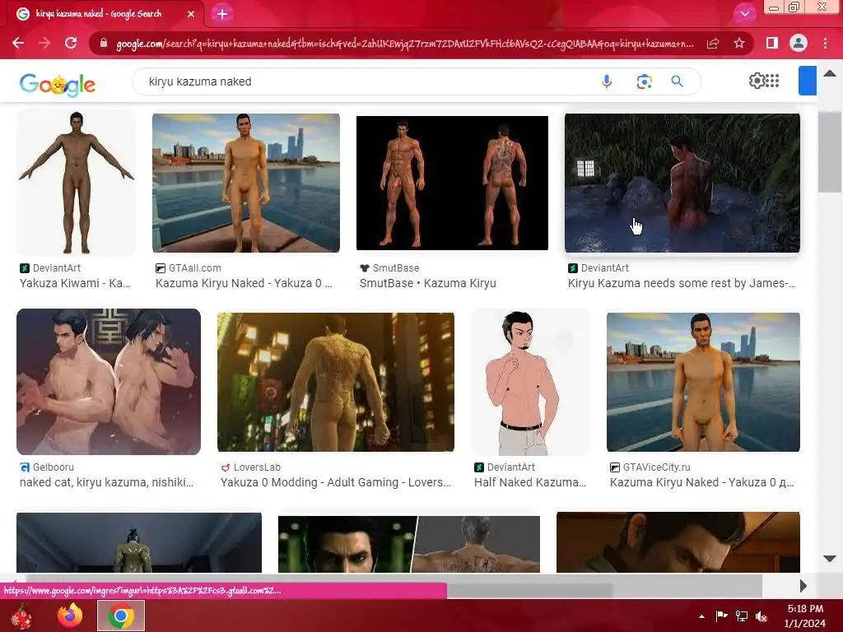Click the DeviantArt label above 'Kiryu Kazuma needs some rest'
This screenshot has width=843, height=632.
point(605,267)
